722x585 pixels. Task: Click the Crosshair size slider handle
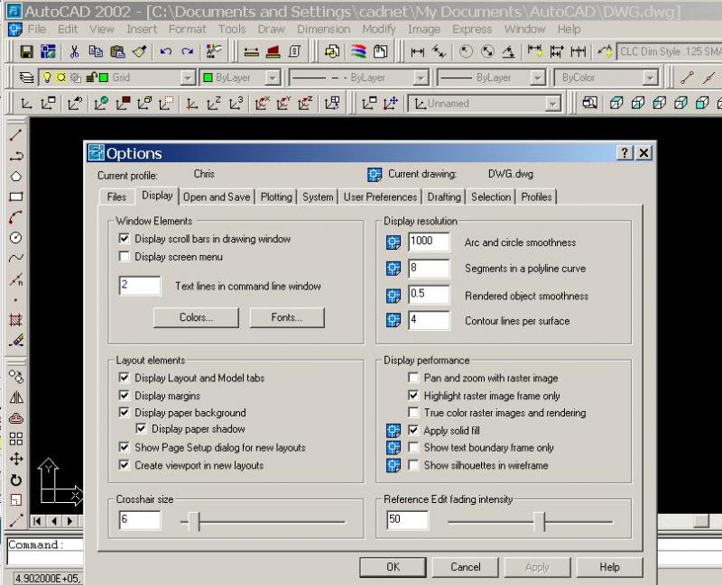coord(194,522)
